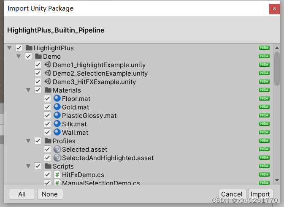This screenshot has height=207, width=284.
Task: Click the Profiles folder icon
Action: (x=48, y=141)
